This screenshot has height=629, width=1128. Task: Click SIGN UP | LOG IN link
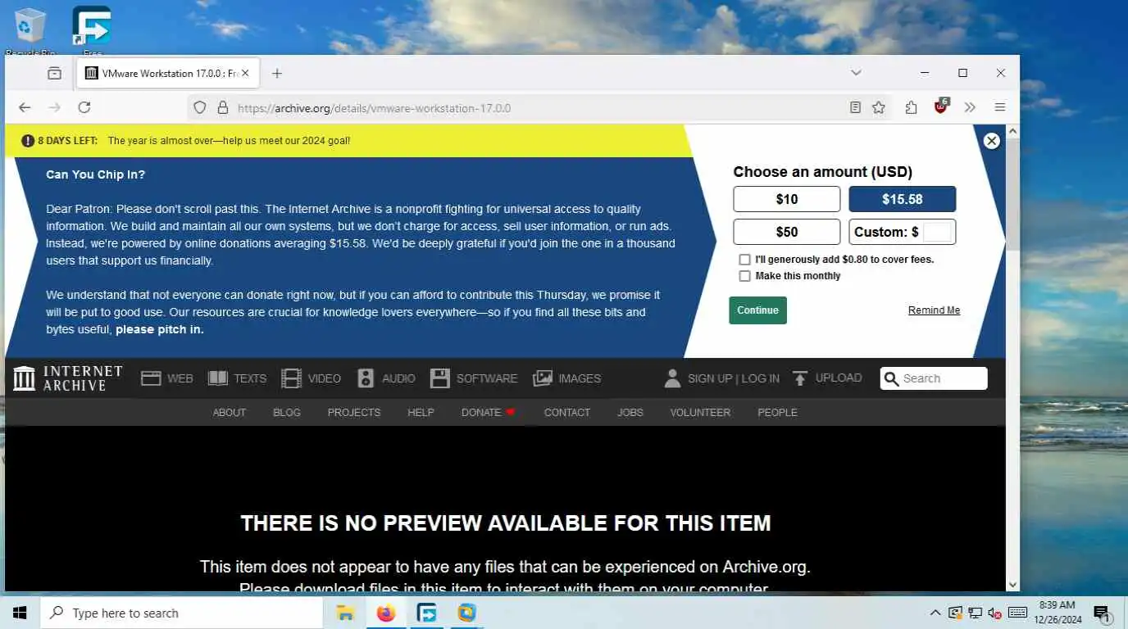coord(734,378)
